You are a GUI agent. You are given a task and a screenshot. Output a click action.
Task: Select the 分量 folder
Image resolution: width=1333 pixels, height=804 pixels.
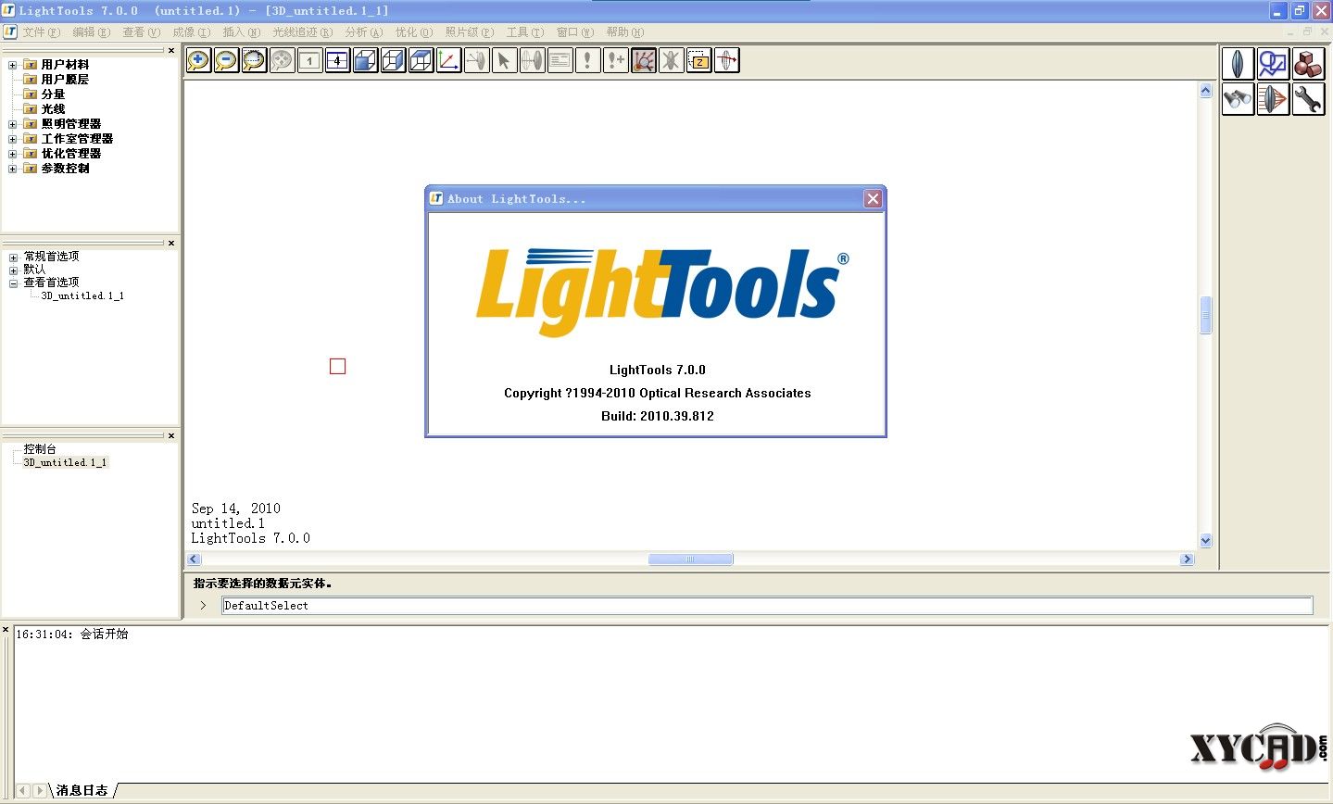(53, 94)
